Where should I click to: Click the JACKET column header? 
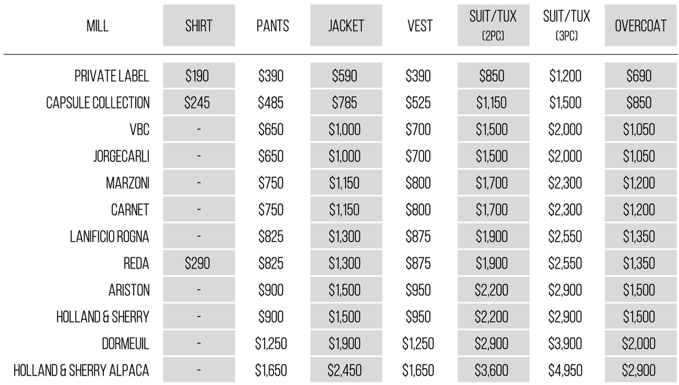(x=346, y=26)
